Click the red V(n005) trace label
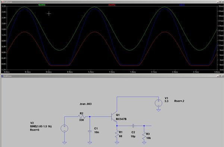The image size is (224, 147). (x=112, y=5)
